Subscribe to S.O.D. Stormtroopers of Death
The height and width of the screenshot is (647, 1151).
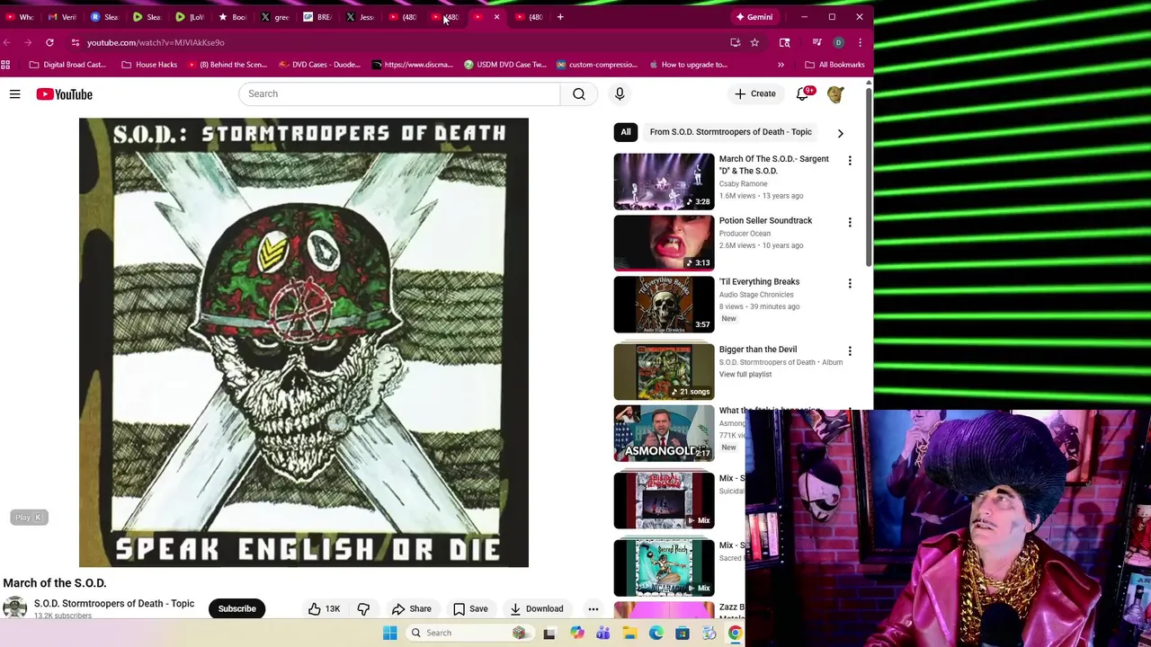[x=237, y=608]
